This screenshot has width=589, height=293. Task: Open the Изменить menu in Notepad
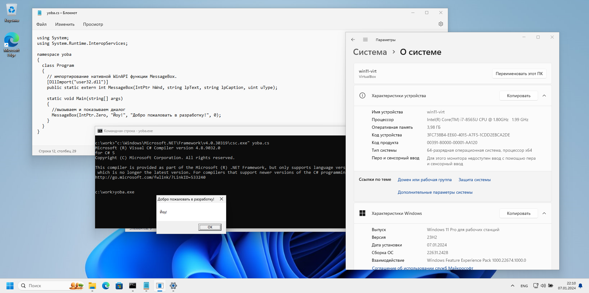65,24
